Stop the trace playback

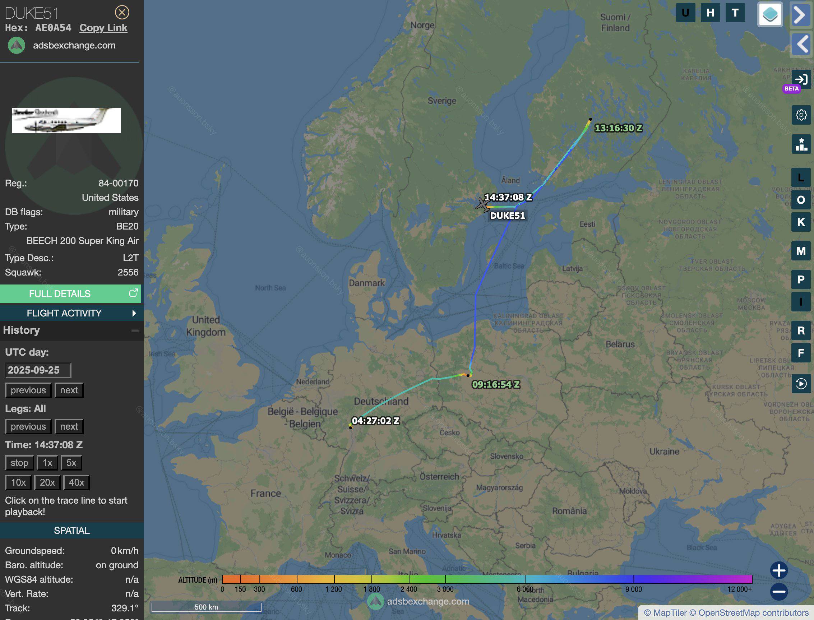[19, 463]
